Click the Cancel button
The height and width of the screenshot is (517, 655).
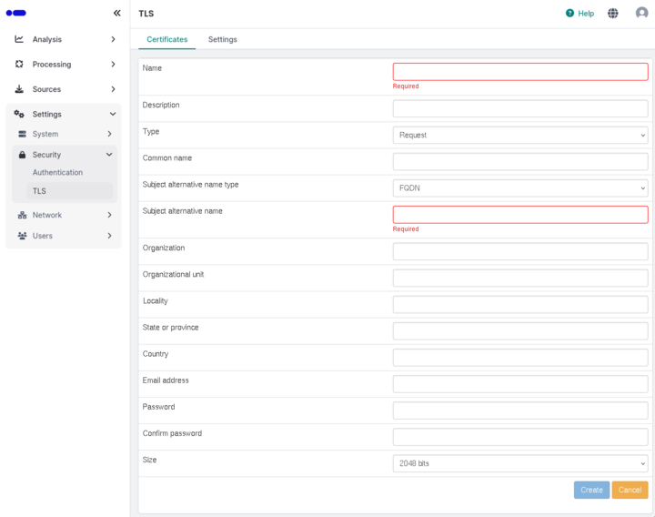point(630,490)
